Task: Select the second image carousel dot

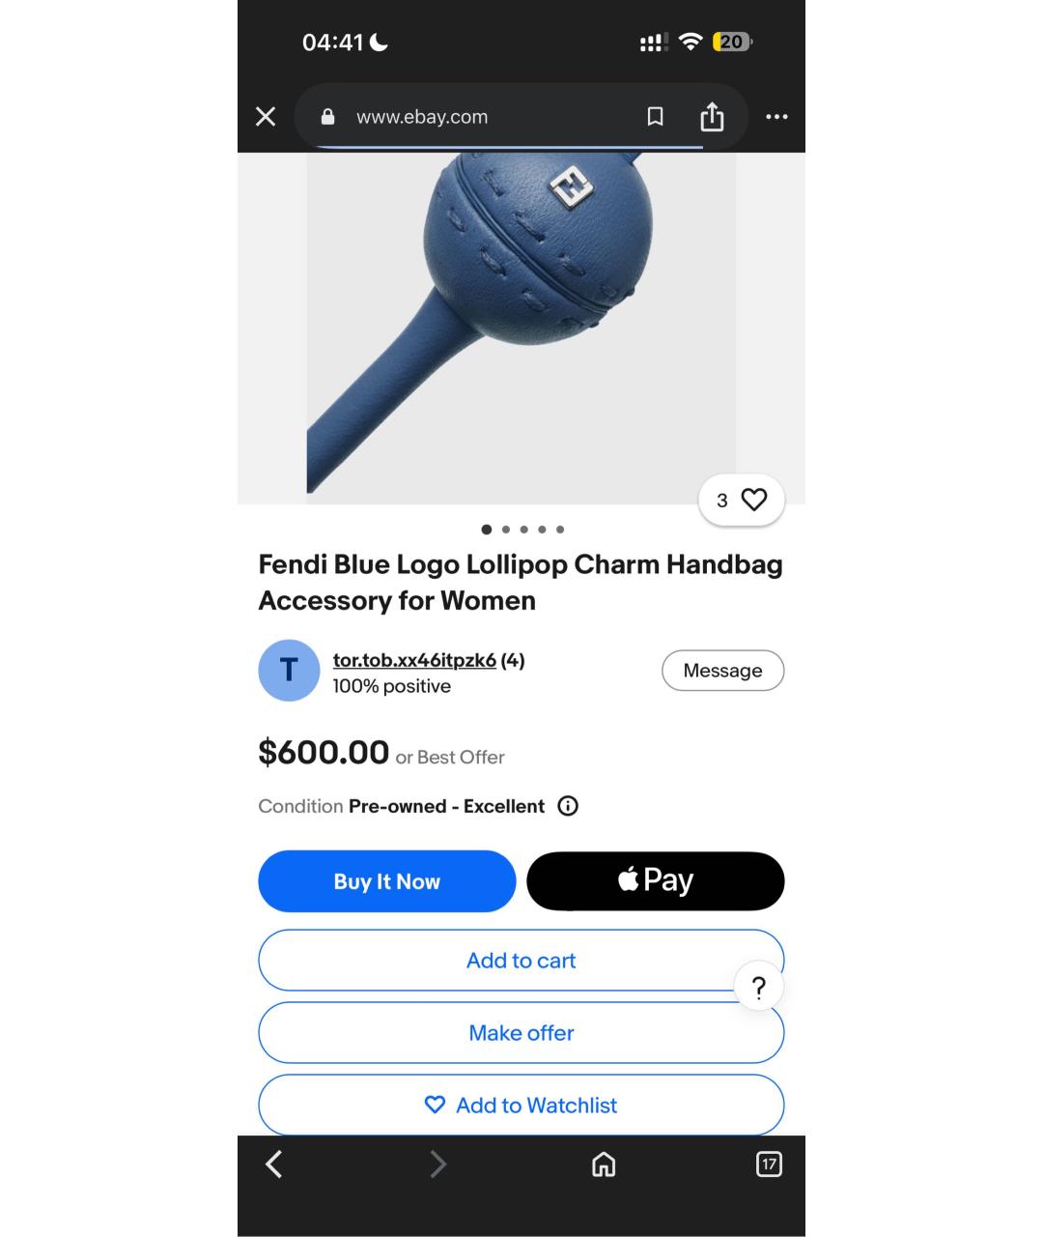Action: (506, 530)
